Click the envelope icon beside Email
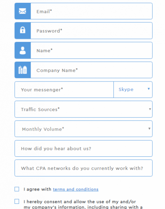The image size is (165, 209). [x=23, y=11]
